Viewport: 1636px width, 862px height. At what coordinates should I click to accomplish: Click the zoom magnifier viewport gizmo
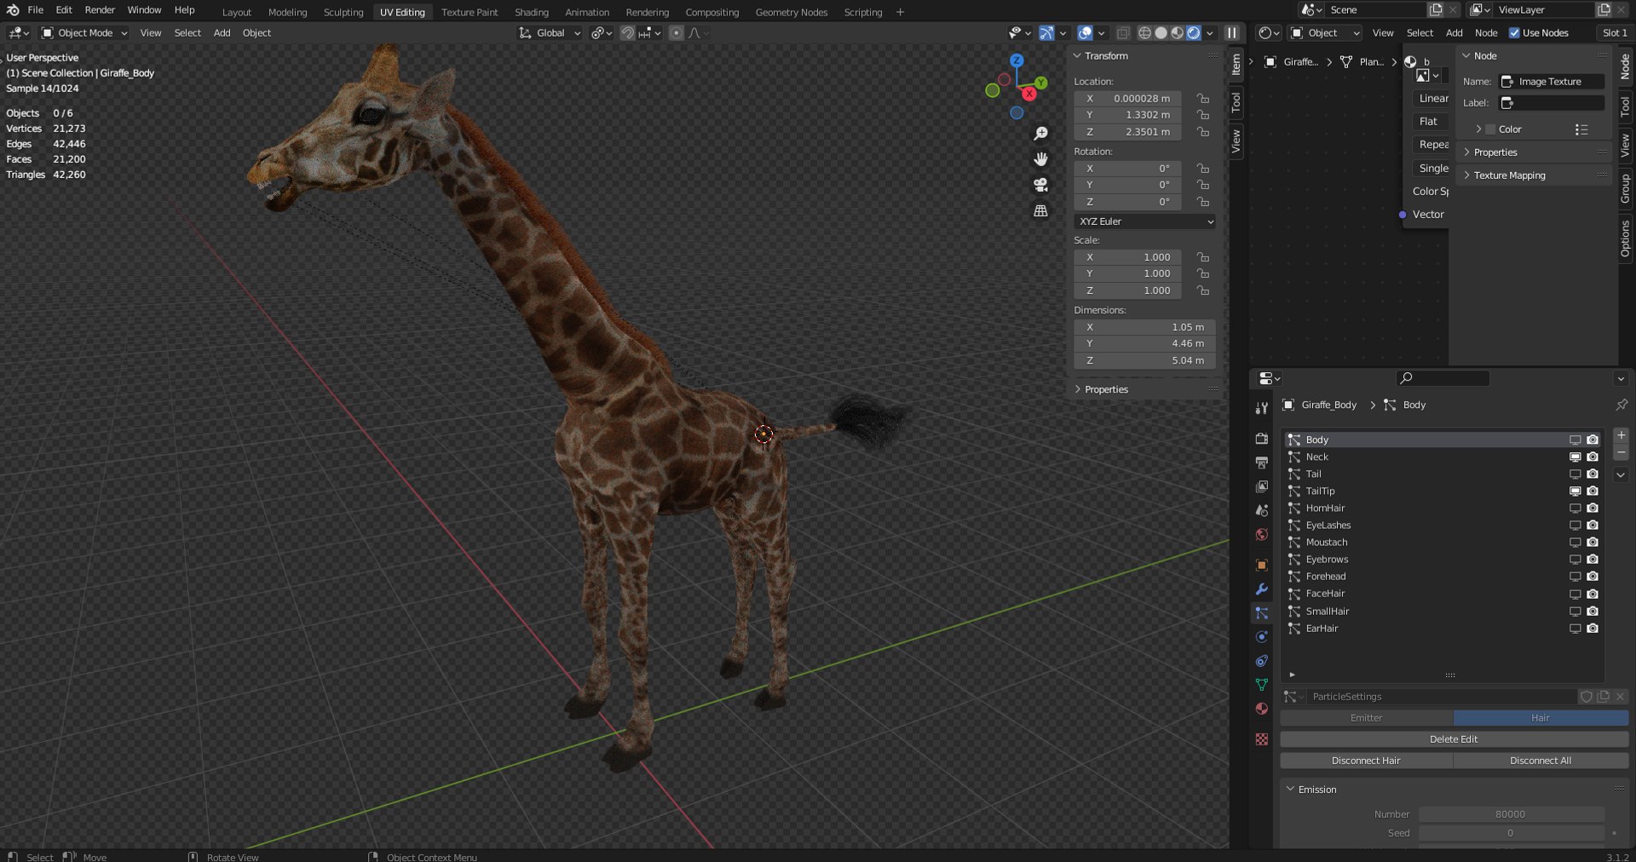(x=1040, y=134)
